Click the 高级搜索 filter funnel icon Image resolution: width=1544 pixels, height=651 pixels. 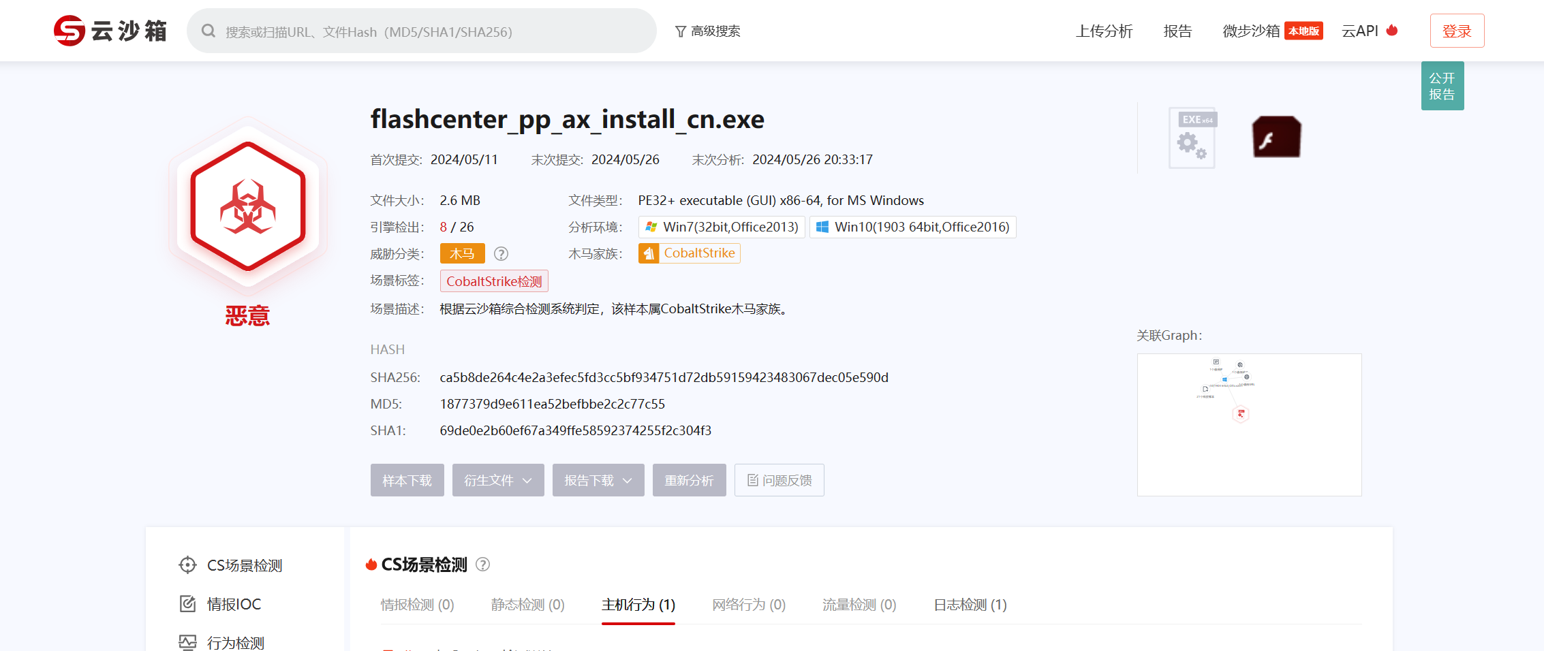click(680, 31)
